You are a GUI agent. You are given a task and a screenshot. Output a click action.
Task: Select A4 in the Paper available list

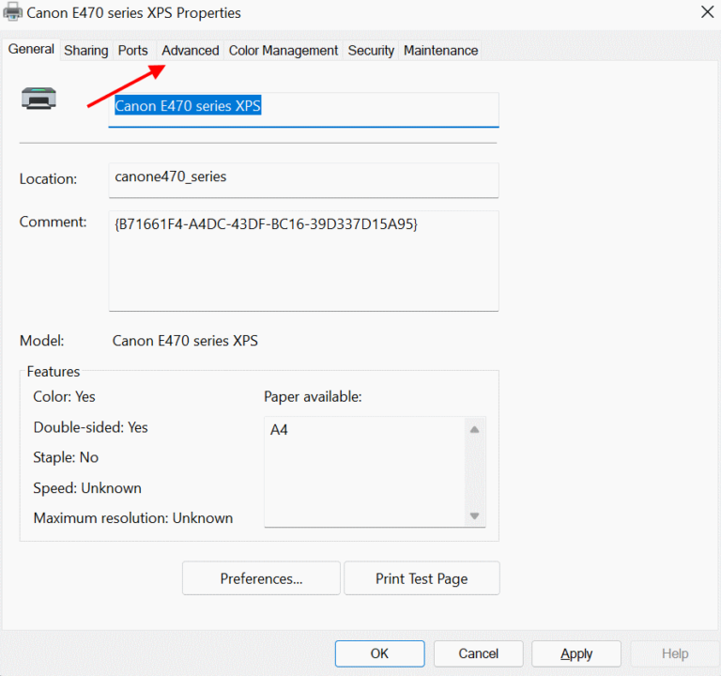click(280, 430)
